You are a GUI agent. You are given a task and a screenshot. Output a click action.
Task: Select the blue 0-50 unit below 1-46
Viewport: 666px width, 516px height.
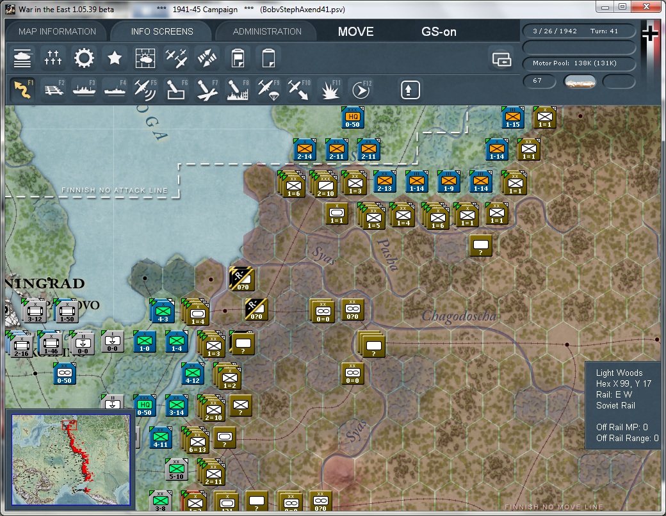click(x=64, y=374)
